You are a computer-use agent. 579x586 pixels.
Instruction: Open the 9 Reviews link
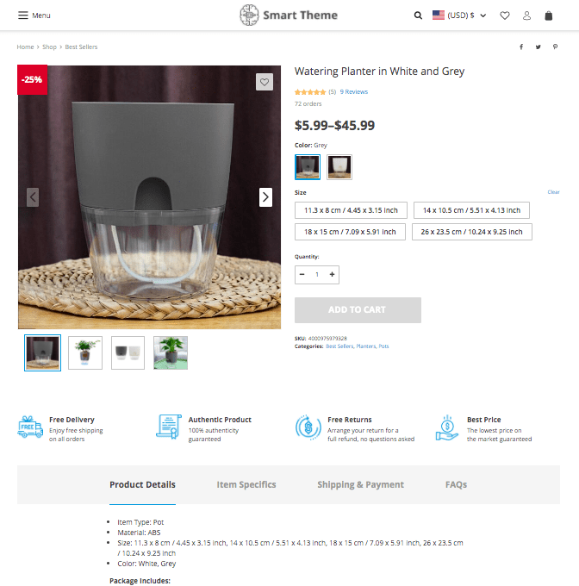pyautogui.click(x=353, y=91)
